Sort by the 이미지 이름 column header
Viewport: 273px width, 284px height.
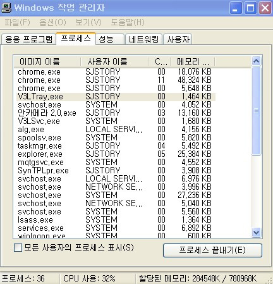coord(47,62)
